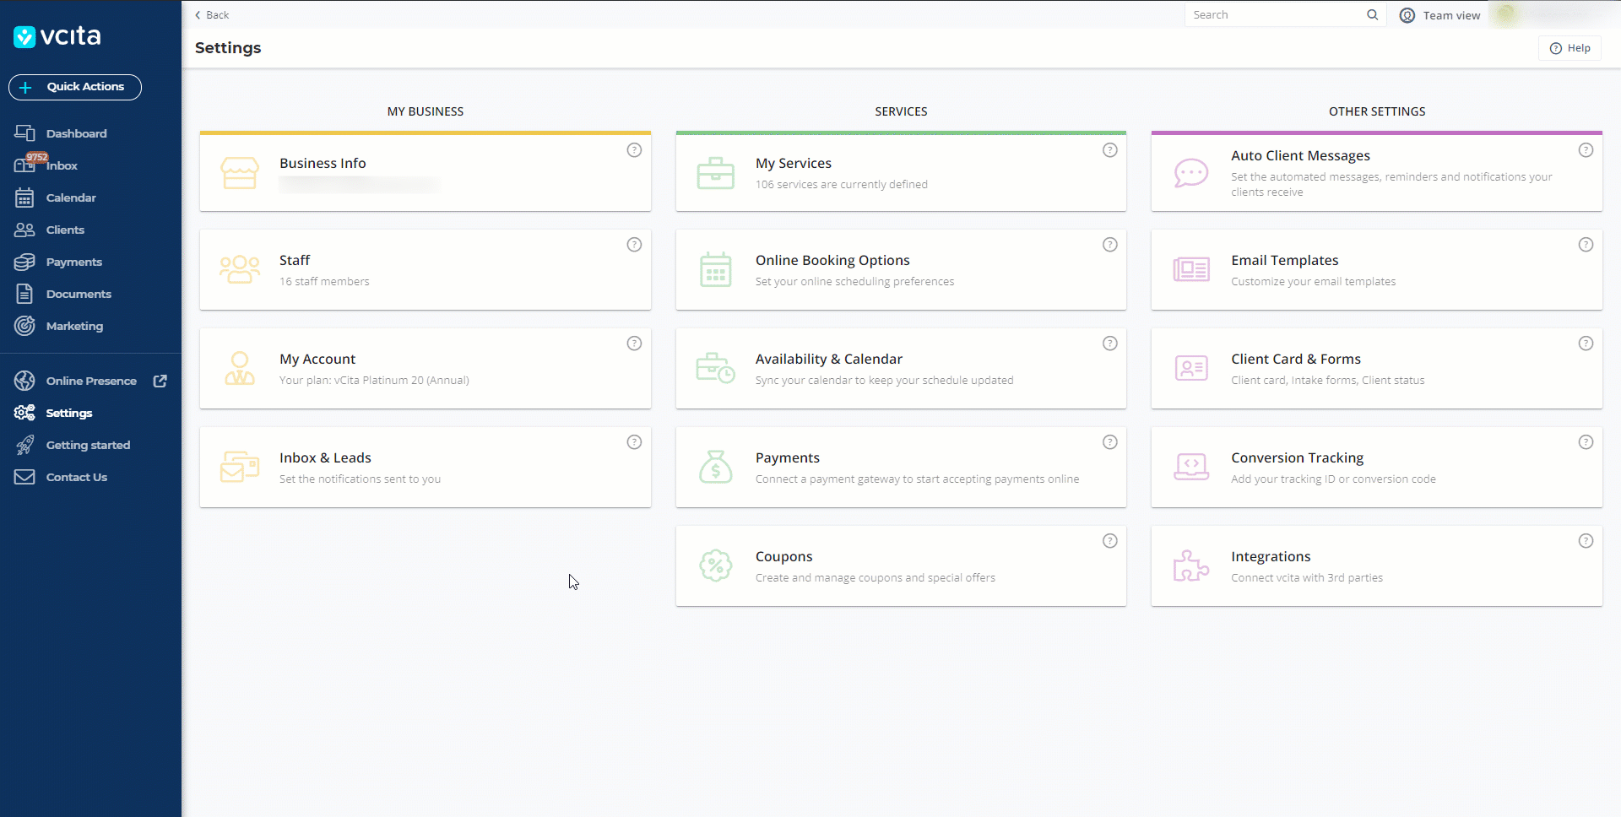The height and width of the screenshot is (817, 1621).
Task: Click the Calendar sidebar icon
Action: 24,197
